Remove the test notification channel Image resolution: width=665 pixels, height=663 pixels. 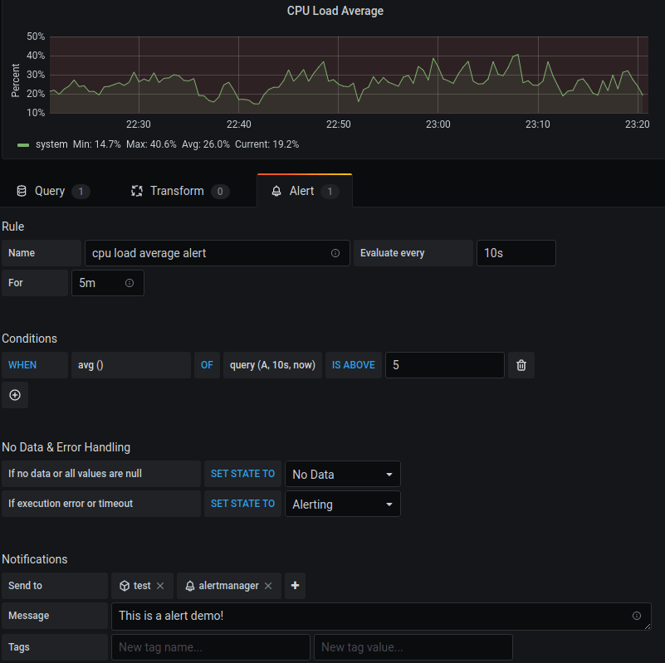[160, 586]
